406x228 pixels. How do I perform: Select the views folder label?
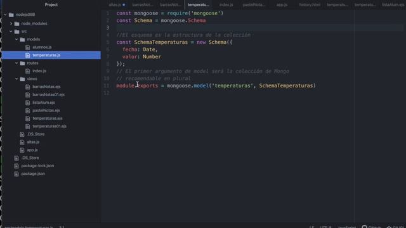pyautogui.click(x=32, y=79)
